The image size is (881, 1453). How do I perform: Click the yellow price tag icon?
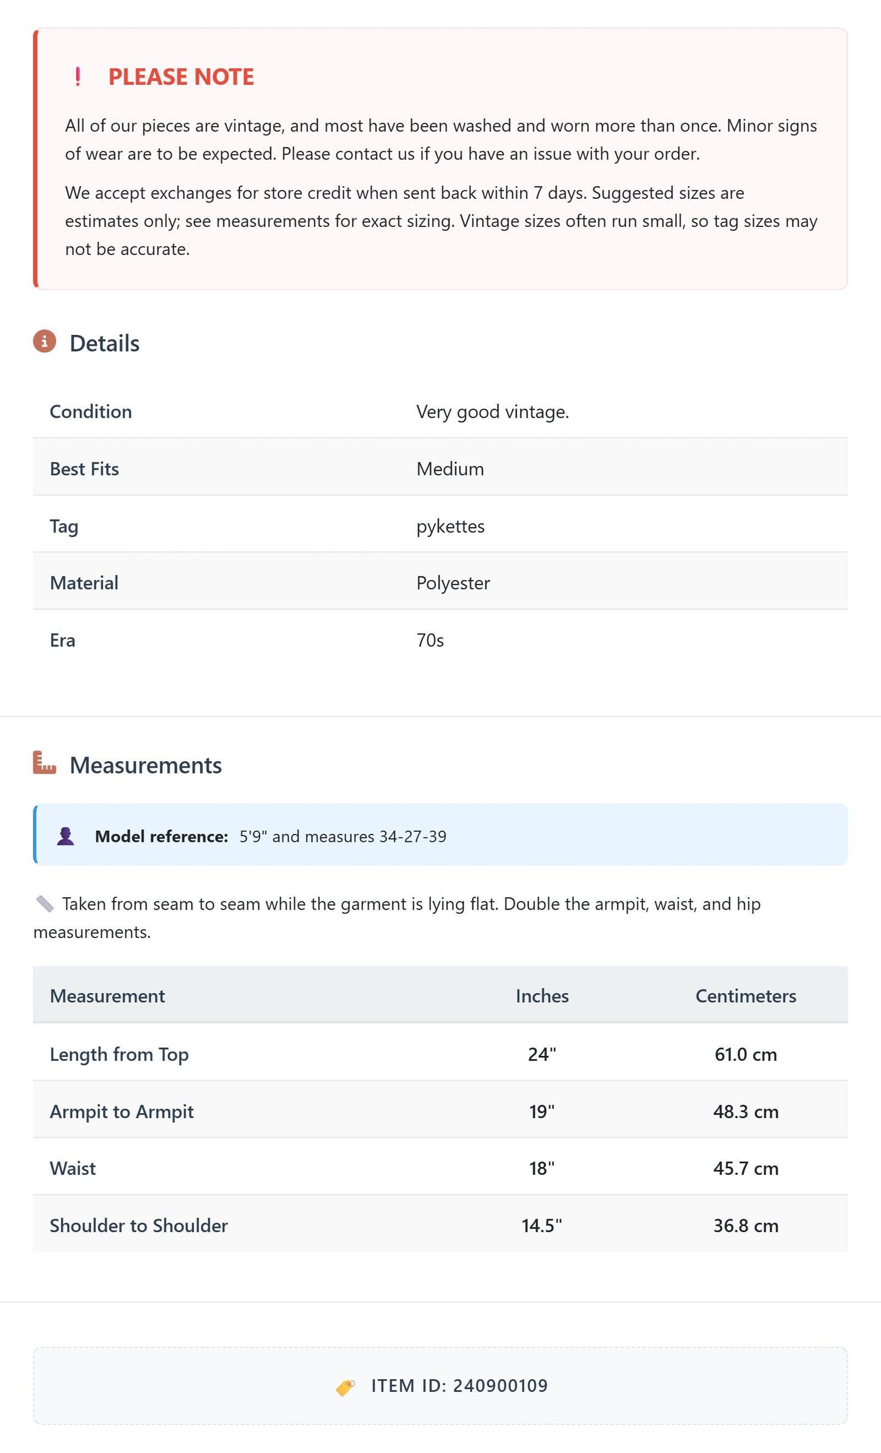click(x=345, y=1387)
